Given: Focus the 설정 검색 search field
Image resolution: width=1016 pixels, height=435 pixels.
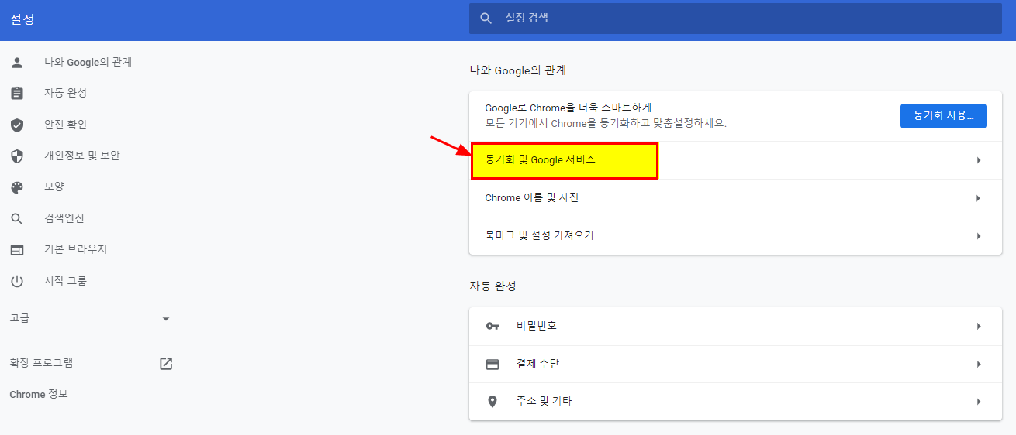Looking at the screenshot, I should point(735,18).
